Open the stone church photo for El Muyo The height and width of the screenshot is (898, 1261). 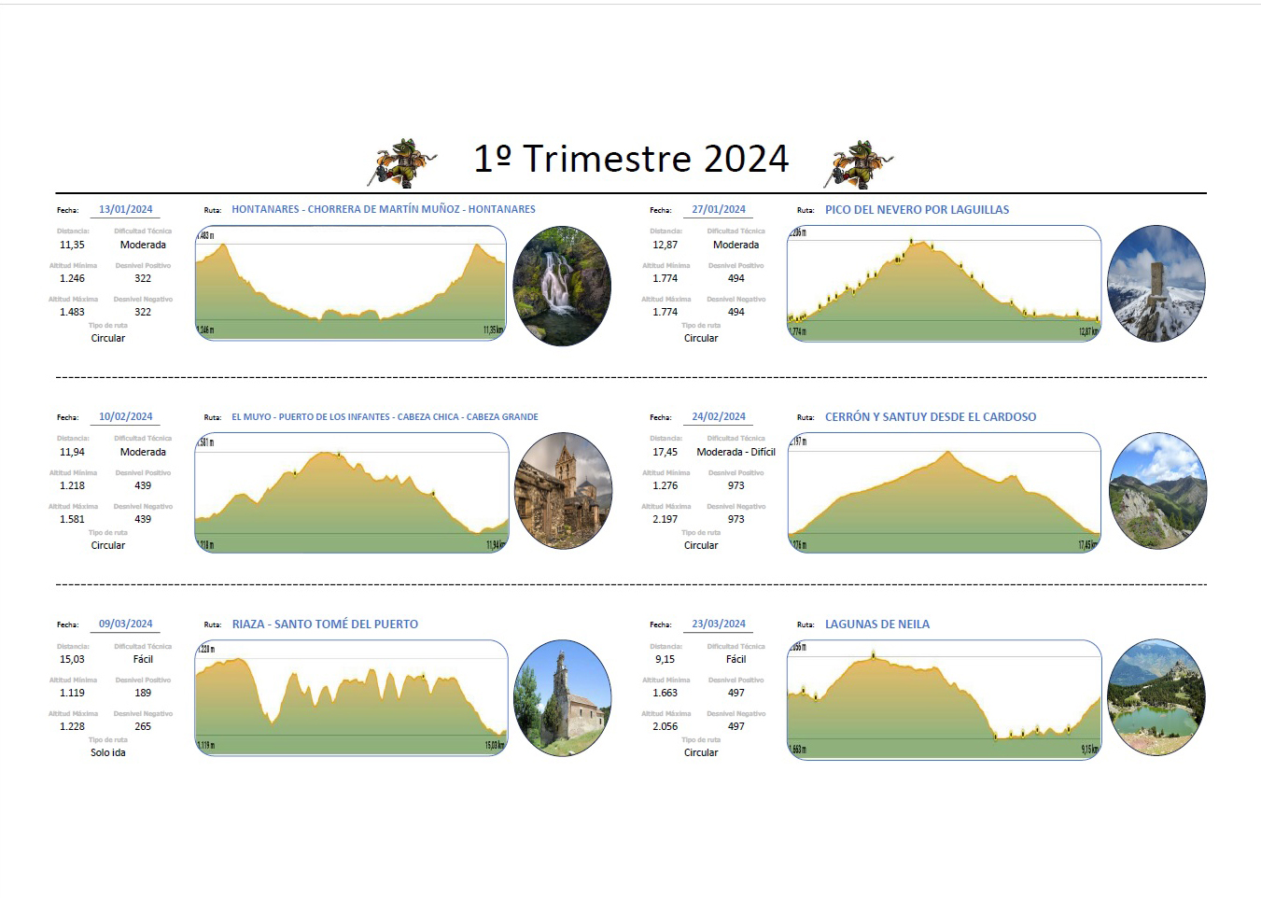coord(563,491)
